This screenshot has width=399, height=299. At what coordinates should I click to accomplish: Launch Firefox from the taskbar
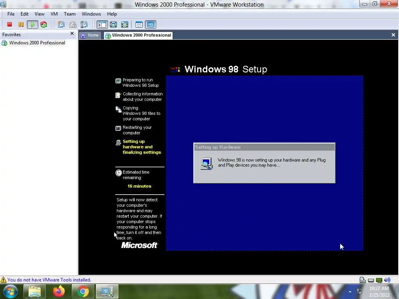59,291
